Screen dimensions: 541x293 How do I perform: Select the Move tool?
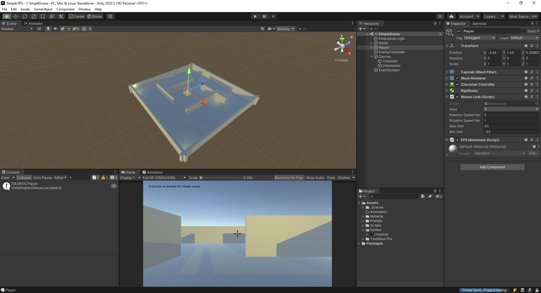16,16
